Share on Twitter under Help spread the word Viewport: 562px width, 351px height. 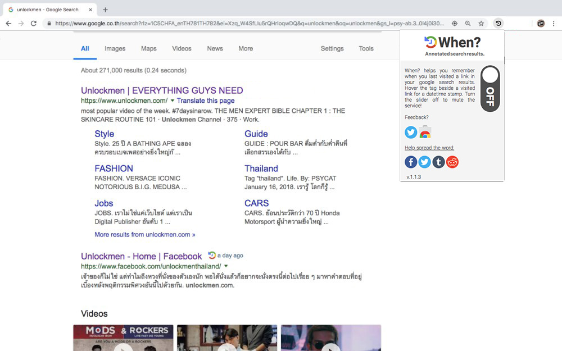[x=425, y=162]
